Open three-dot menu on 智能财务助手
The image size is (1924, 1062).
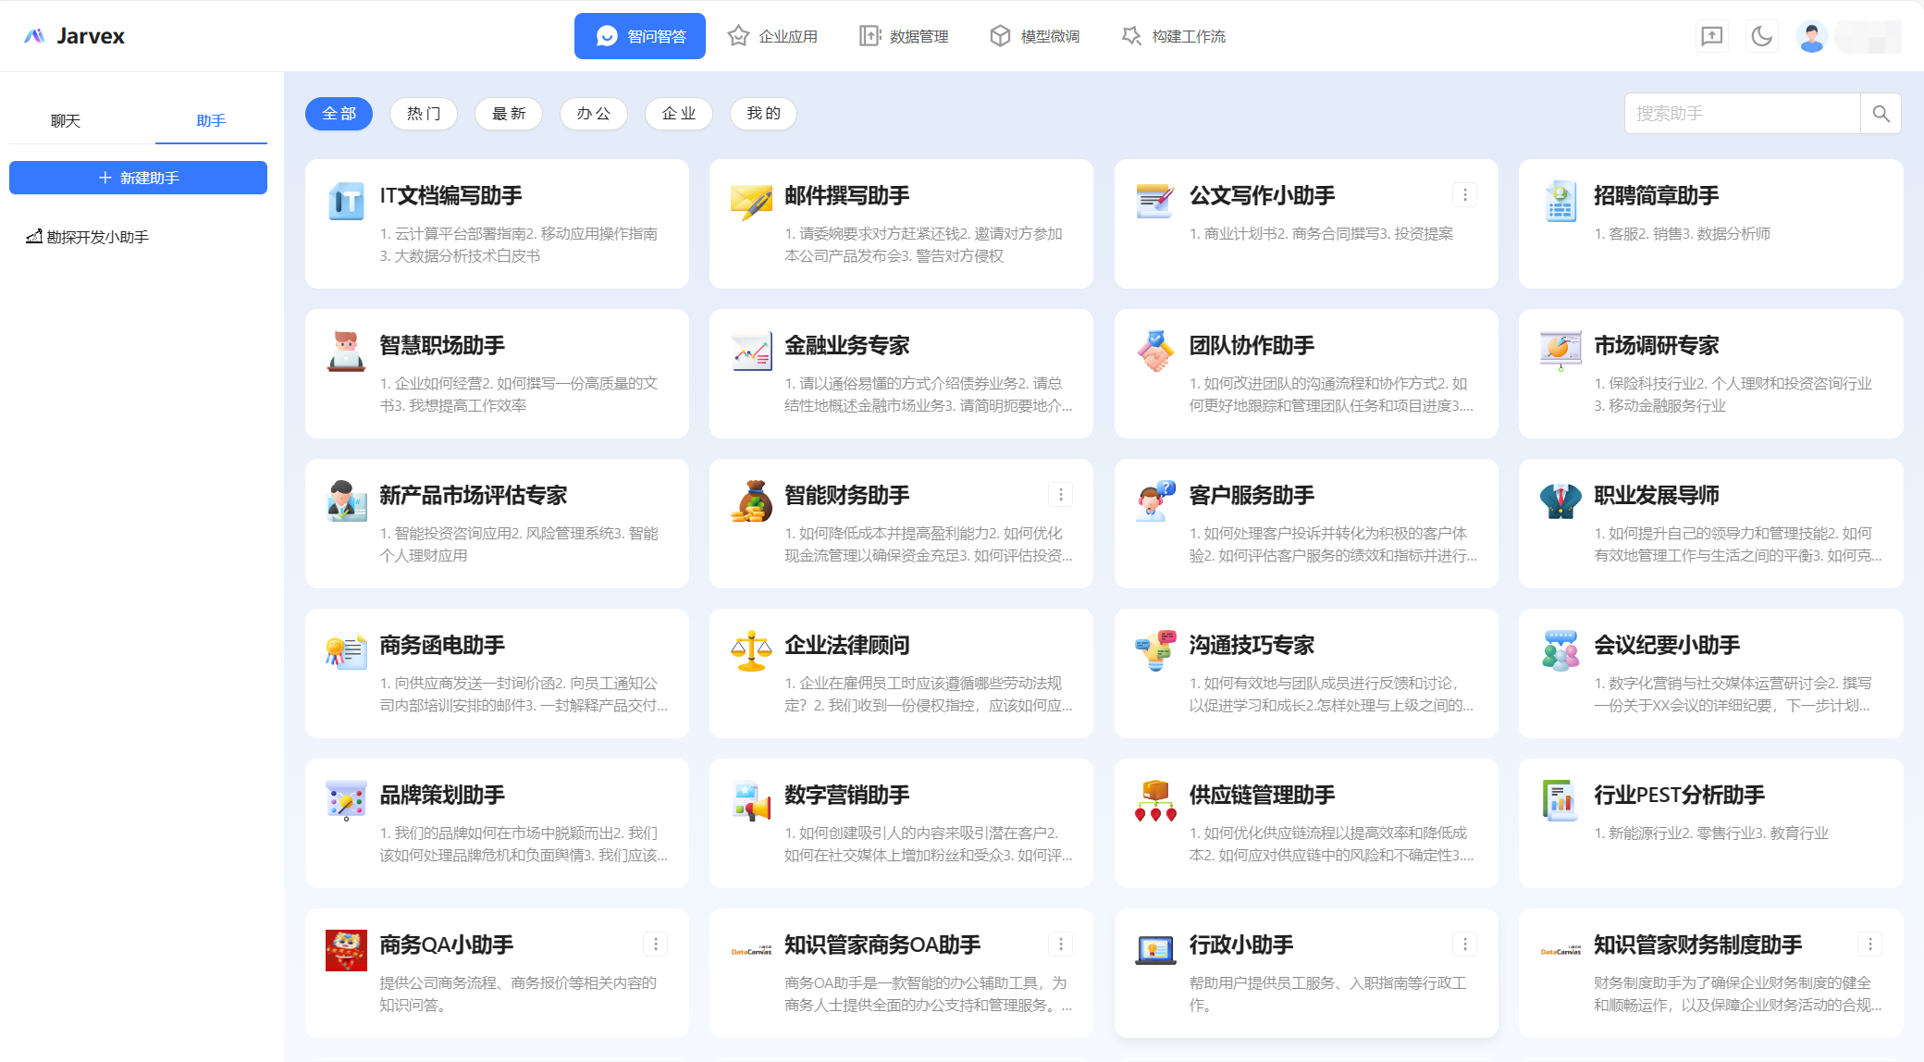[x=1060, y=495]
